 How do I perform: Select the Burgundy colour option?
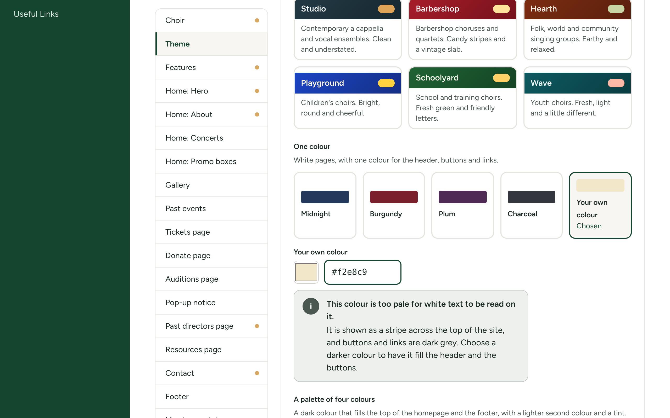[394, 205]
